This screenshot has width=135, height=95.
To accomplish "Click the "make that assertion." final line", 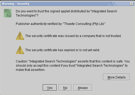I will (31, 70).
